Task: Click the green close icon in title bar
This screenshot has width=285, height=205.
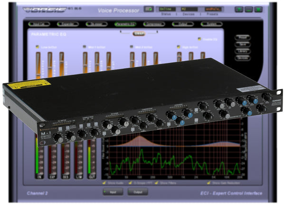Action: (x=258, y=10)
